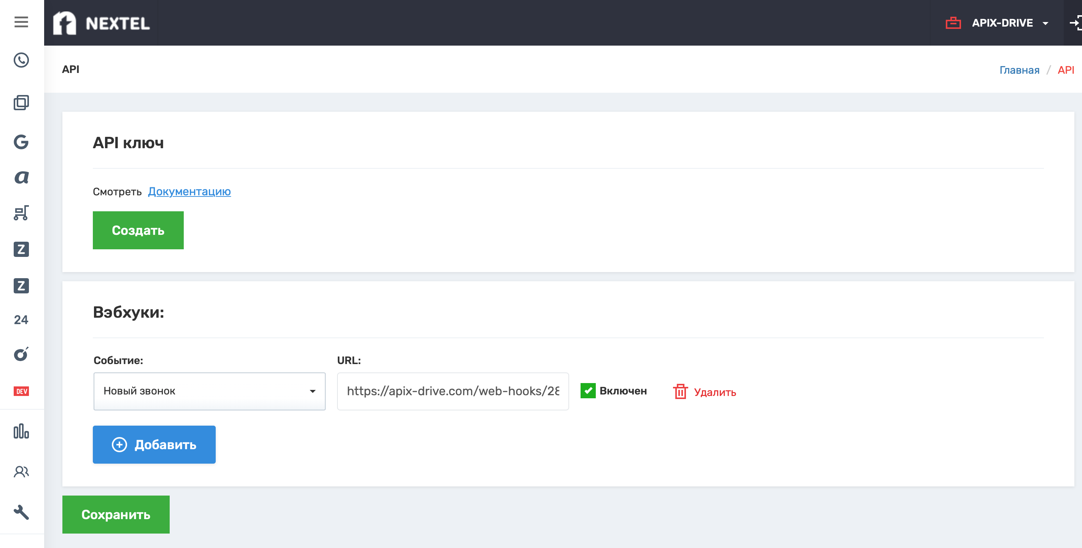
Task: Click the URL: label
Action: pos(349,360)
